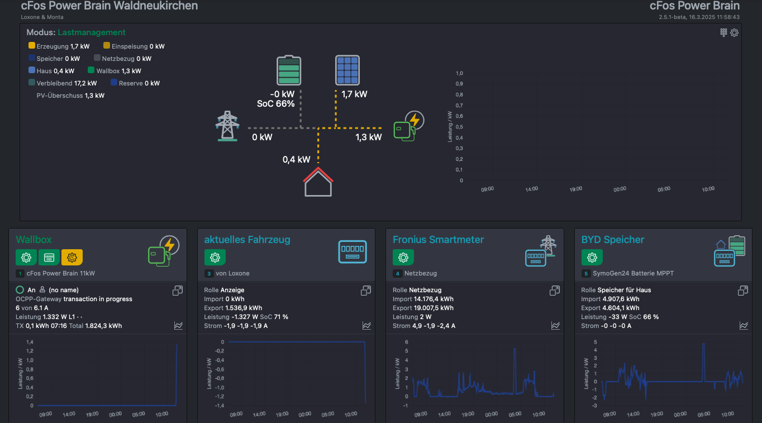The width and height of the screenshot is (762, 423).
Task: Click the Verbleibend legend color swatch
Action: (32, 83)
